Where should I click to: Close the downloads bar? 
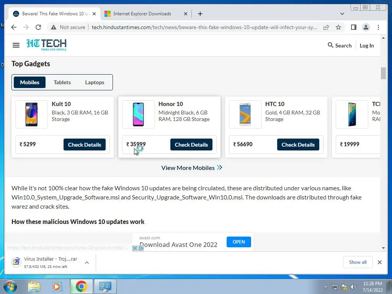[379, 262]
